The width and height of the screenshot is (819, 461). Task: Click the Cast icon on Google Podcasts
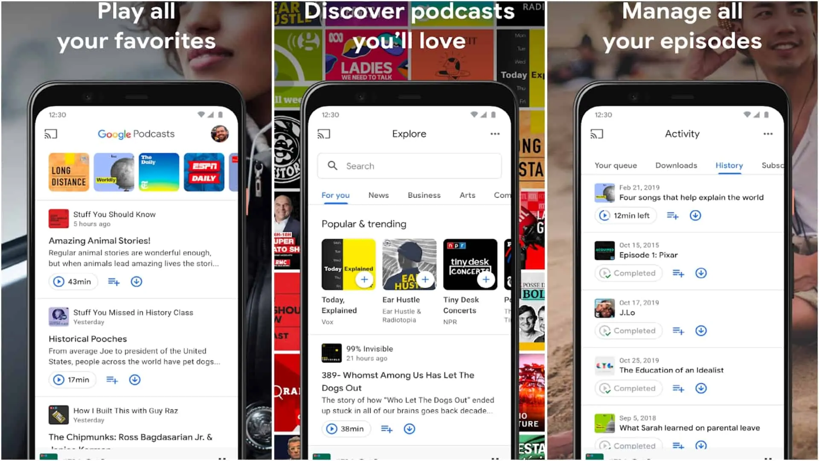click(51, 134)
